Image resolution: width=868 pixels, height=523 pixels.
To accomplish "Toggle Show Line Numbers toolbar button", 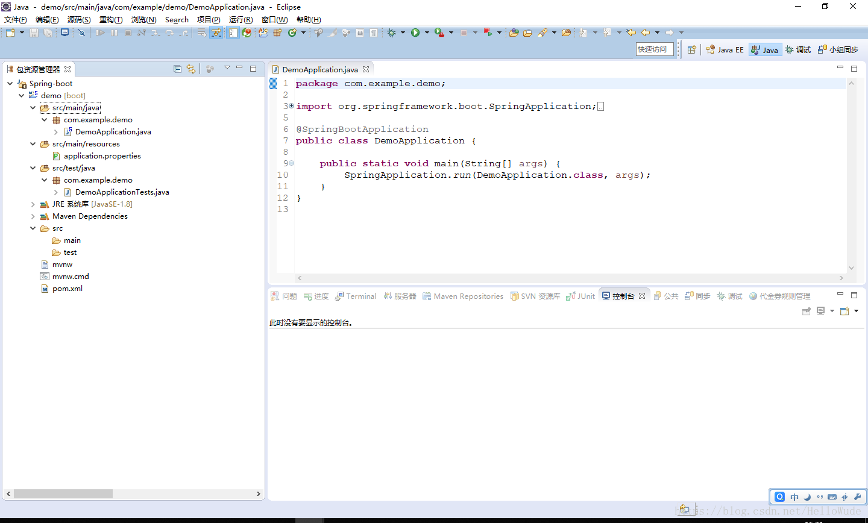I will click(233, 33).
